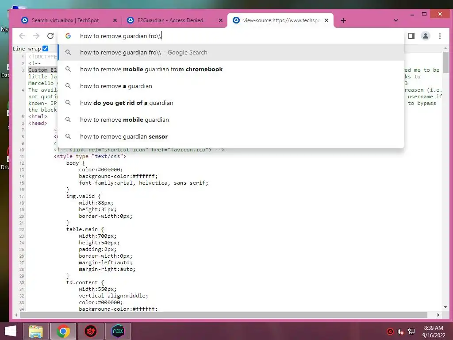Open the Windows Start menu

[11, 331]
